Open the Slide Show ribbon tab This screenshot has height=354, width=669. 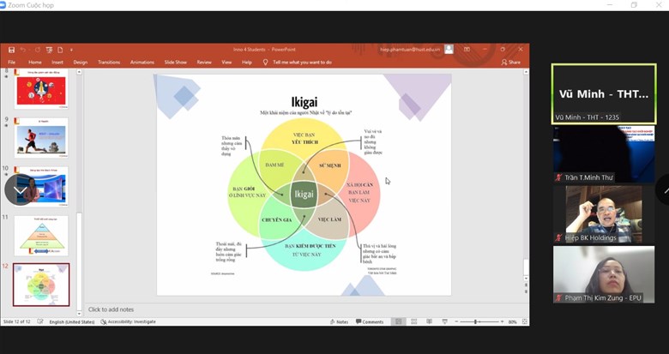coord(175,63)
